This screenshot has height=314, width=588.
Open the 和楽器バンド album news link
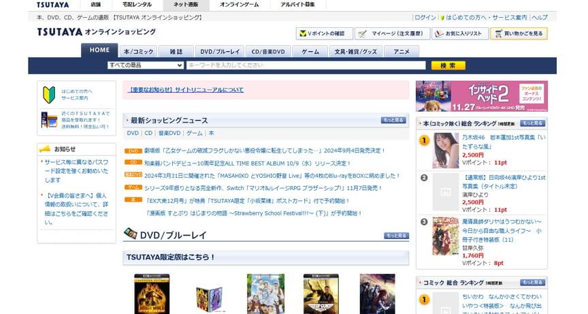click(x=247, y=163)
